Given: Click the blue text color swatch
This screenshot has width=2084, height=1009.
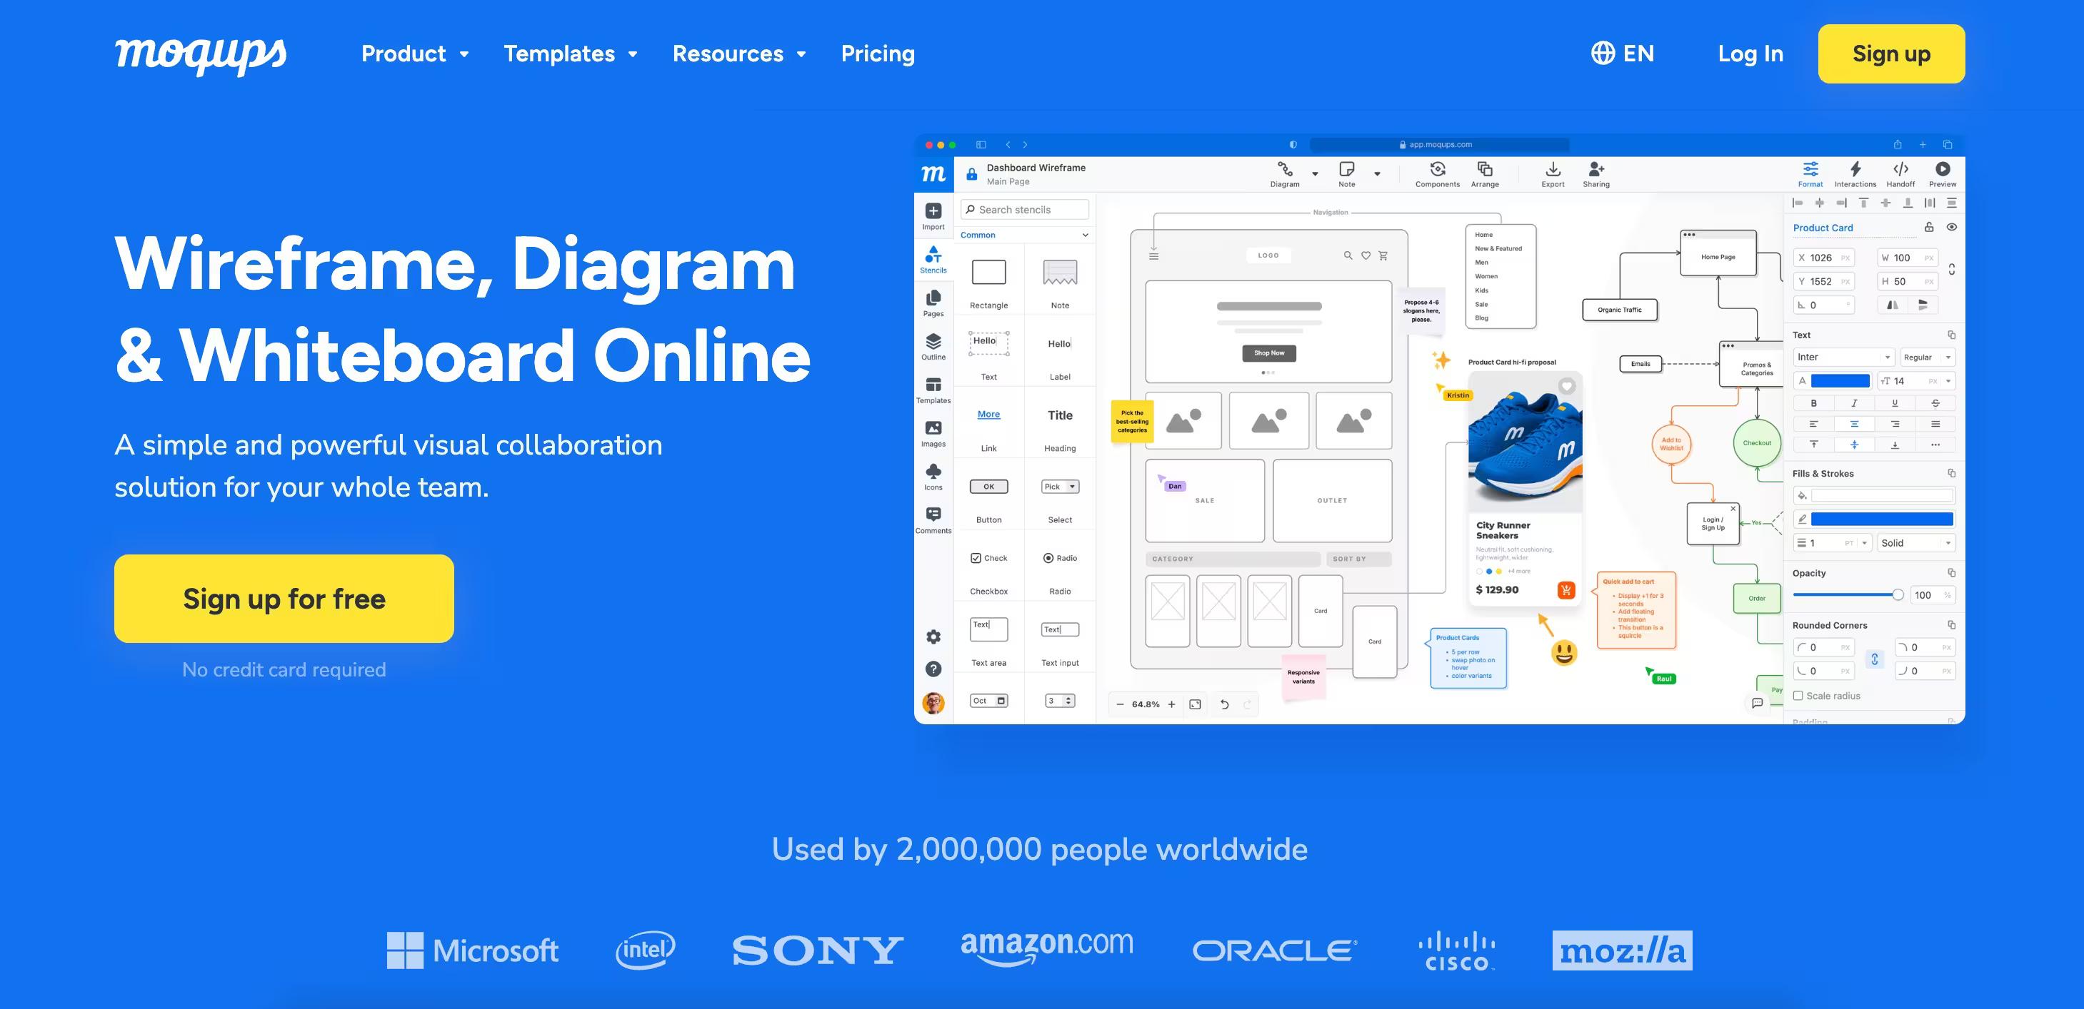Looking at the screenshot, I should [x=1839, y=381].
